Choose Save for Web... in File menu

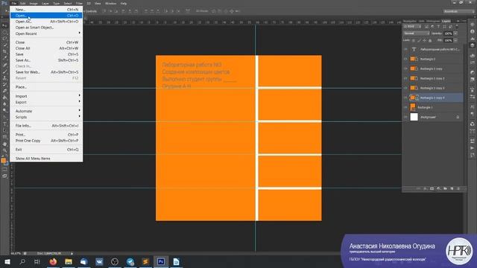46,72
